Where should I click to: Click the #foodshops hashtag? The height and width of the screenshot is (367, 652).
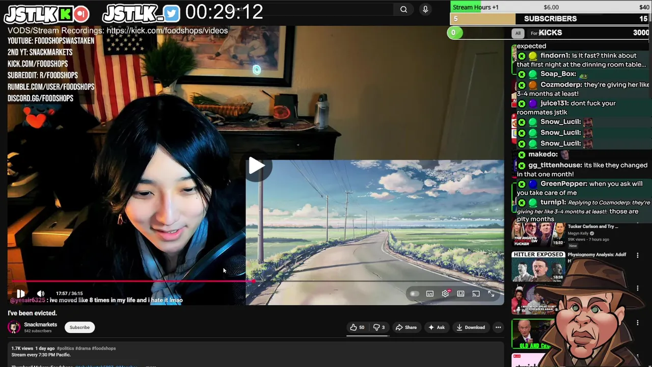pos(104,348)
